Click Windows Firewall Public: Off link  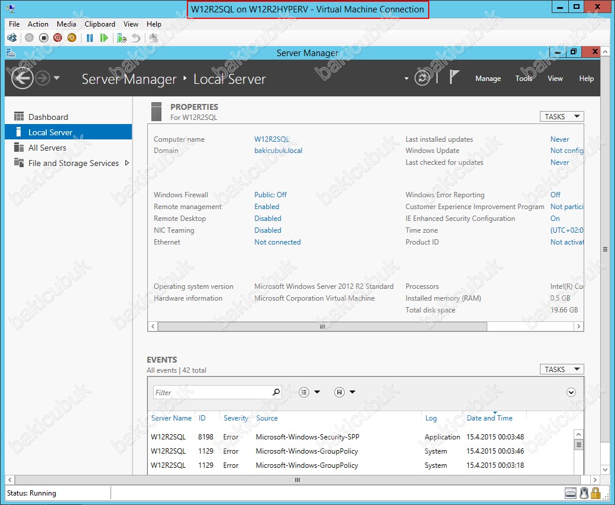pyautogui.click(x=271, y=195)
